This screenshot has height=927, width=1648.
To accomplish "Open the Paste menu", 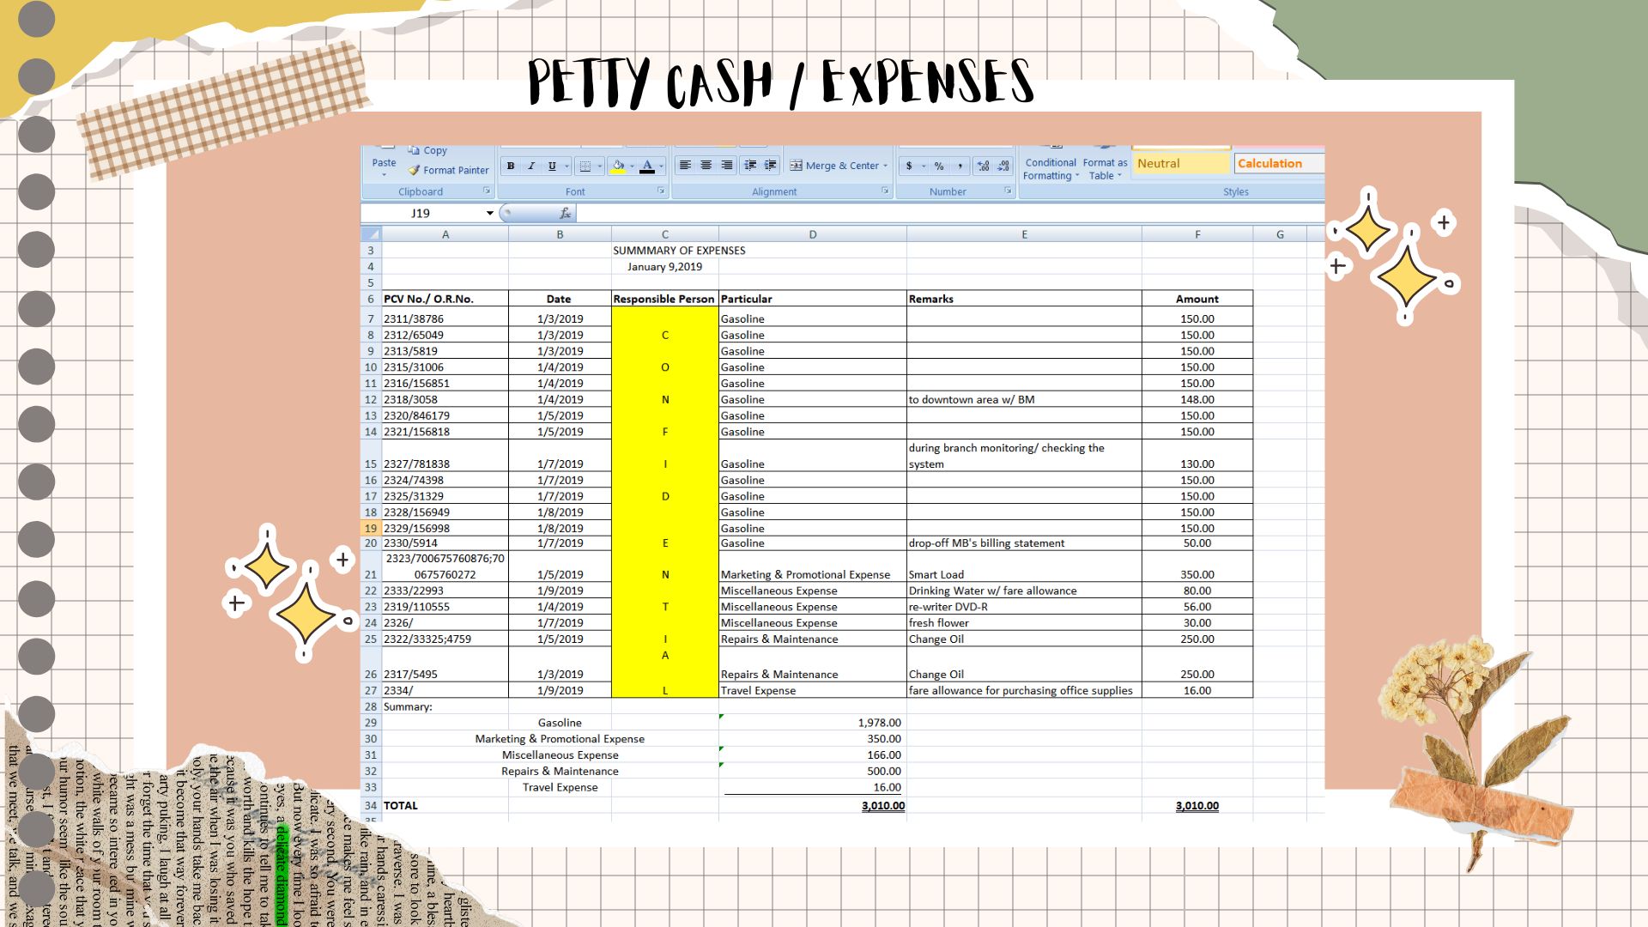I will (384, 167).
